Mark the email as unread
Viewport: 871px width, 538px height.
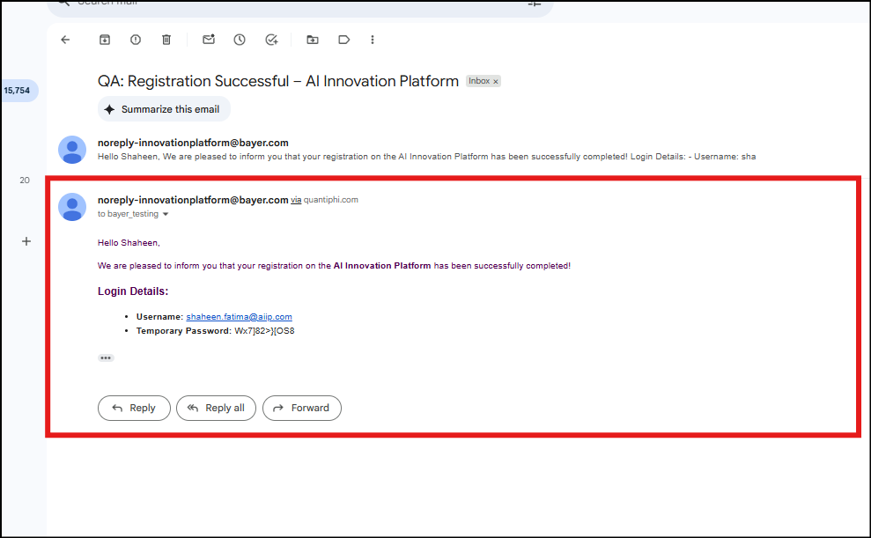tap(209, 40)
